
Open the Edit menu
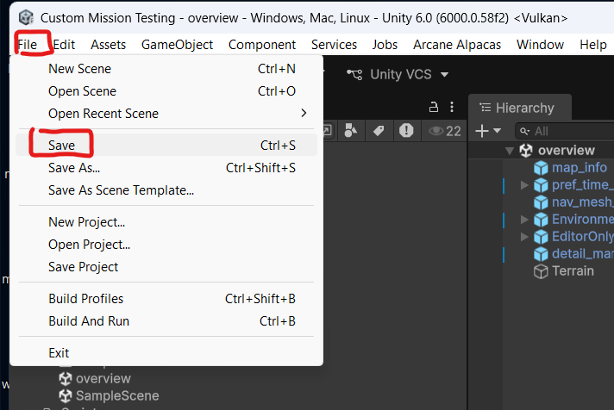coord(64,45)
